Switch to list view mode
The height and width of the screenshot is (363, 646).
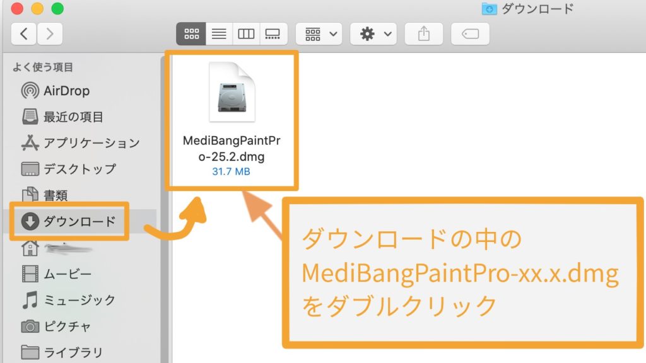coord(219,34)
